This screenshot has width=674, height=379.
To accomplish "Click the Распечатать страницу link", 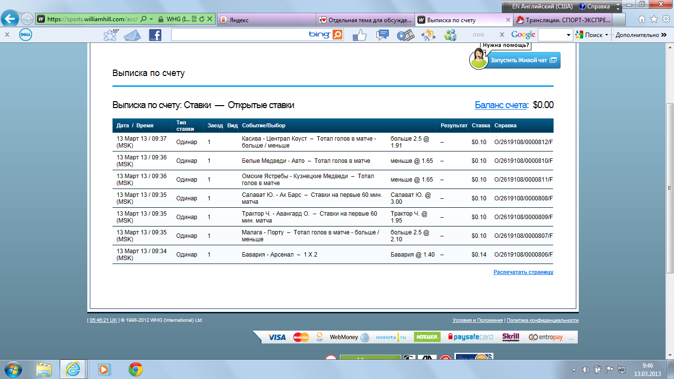I will click(523, 272).
